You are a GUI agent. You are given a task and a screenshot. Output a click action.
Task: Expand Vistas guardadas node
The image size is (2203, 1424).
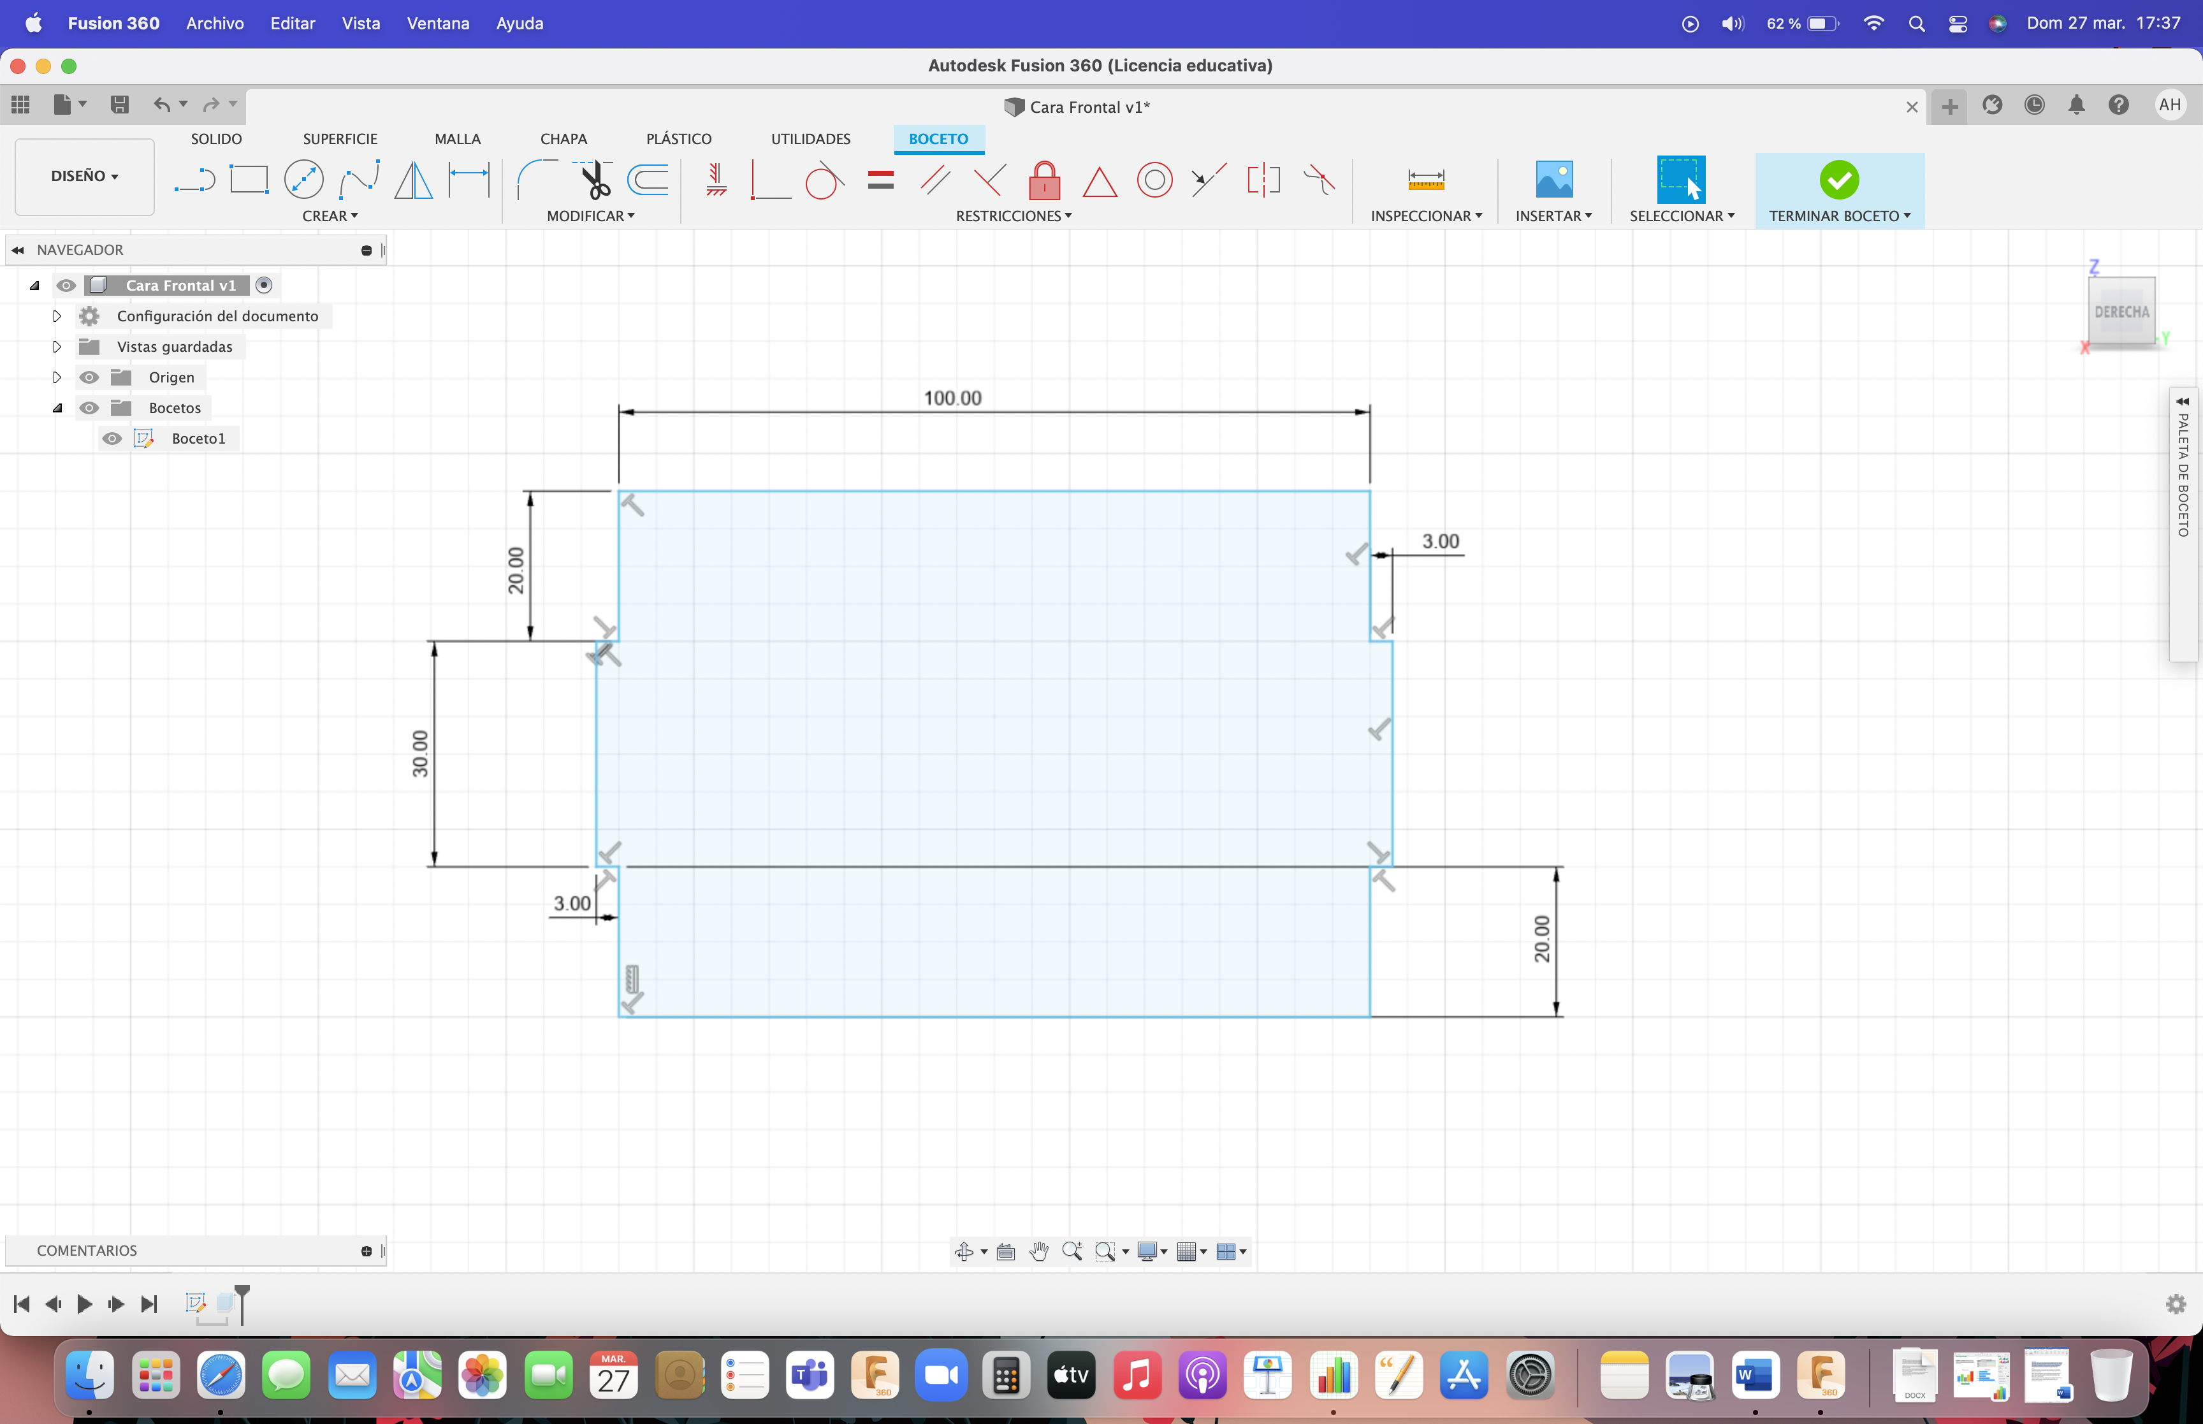pos(56,347)
